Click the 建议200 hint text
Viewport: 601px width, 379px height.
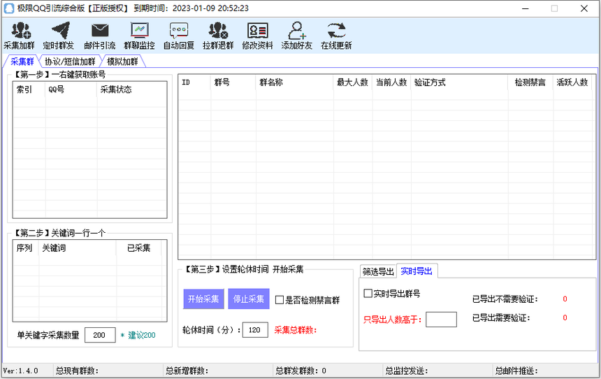(x=138, y=335)
